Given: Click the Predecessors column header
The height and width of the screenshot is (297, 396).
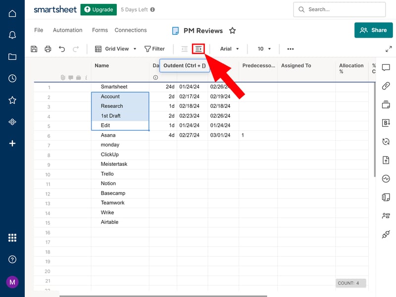Looking at the screenshot, I should pyautogui.click(x=258, y=65).
